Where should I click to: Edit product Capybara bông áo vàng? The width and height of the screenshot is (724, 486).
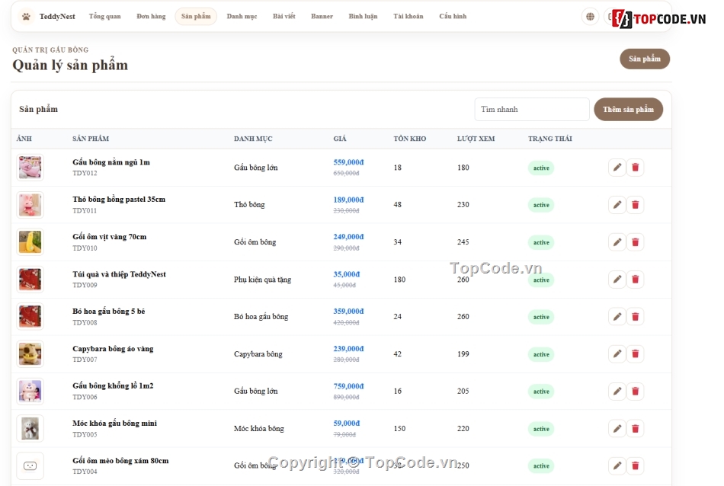617,354
